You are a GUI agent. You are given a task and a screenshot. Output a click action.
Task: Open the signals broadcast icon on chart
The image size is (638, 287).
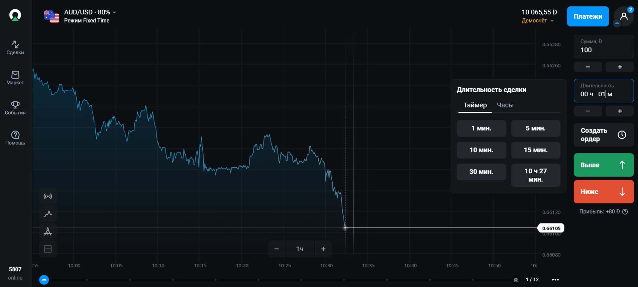[x=48, y=196]
